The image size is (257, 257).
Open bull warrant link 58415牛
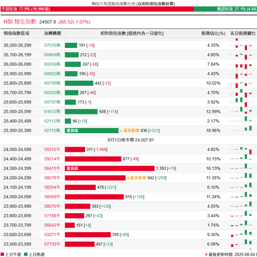click(53, 169)
